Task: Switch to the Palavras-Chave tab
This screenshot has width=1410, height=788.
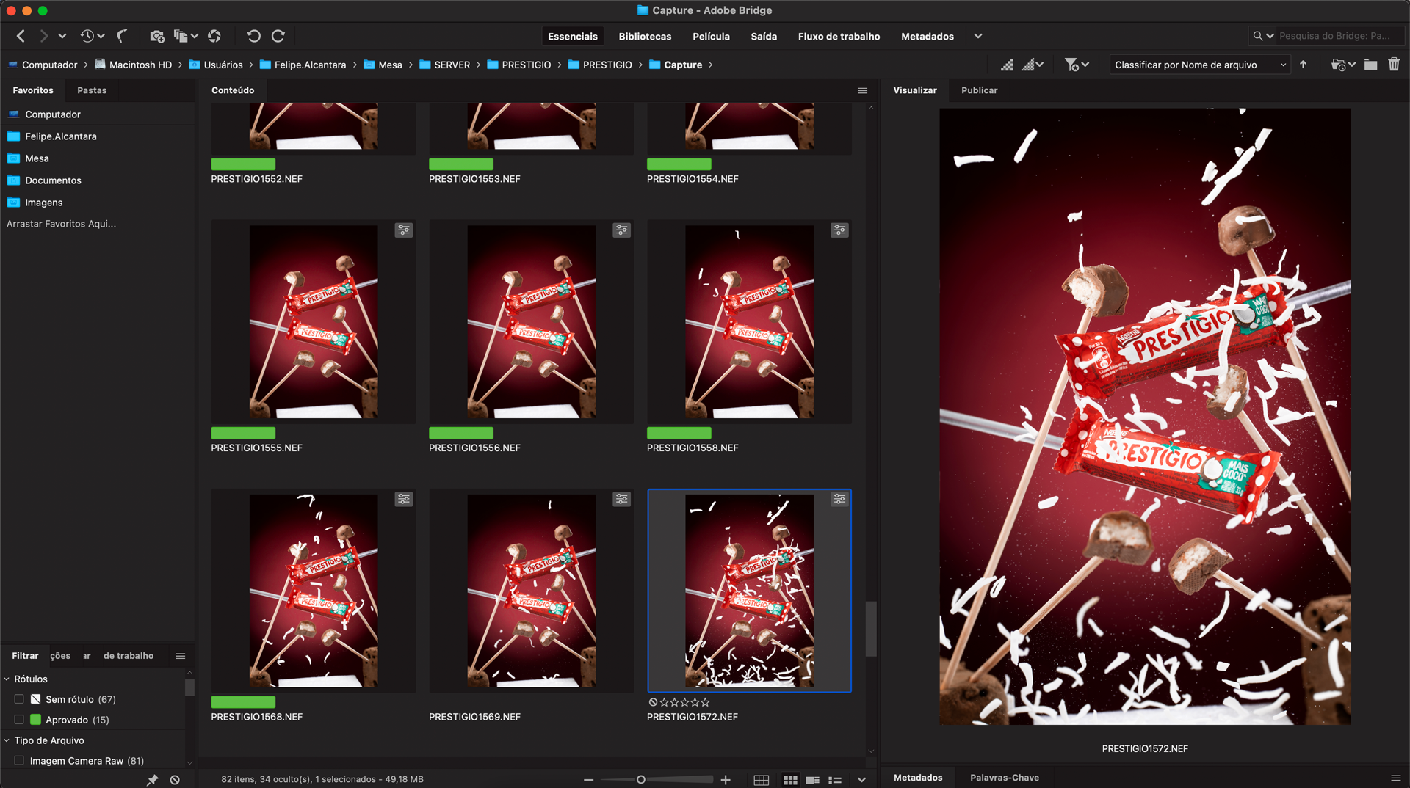Action: 1004,778
